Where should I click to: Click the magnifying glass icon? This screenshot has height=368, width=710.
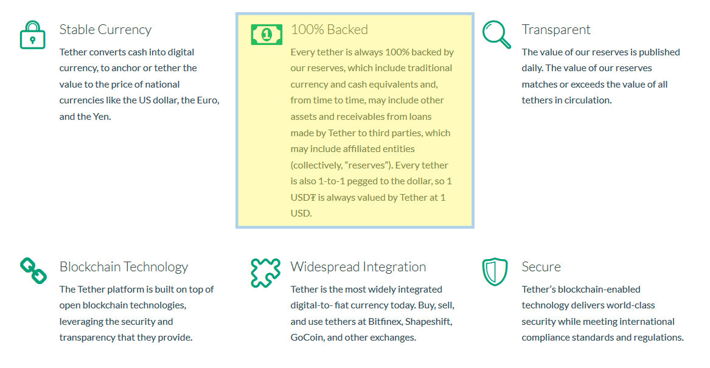pyautogui.click(x=496, y=35)
